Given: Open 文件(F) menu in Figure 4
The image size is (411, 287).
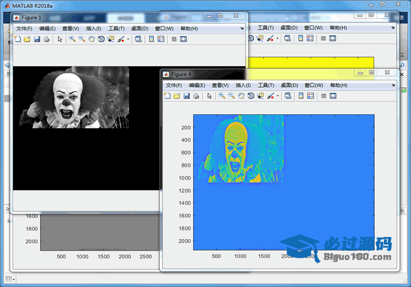Looking at the screenshot, I should 174,86.
